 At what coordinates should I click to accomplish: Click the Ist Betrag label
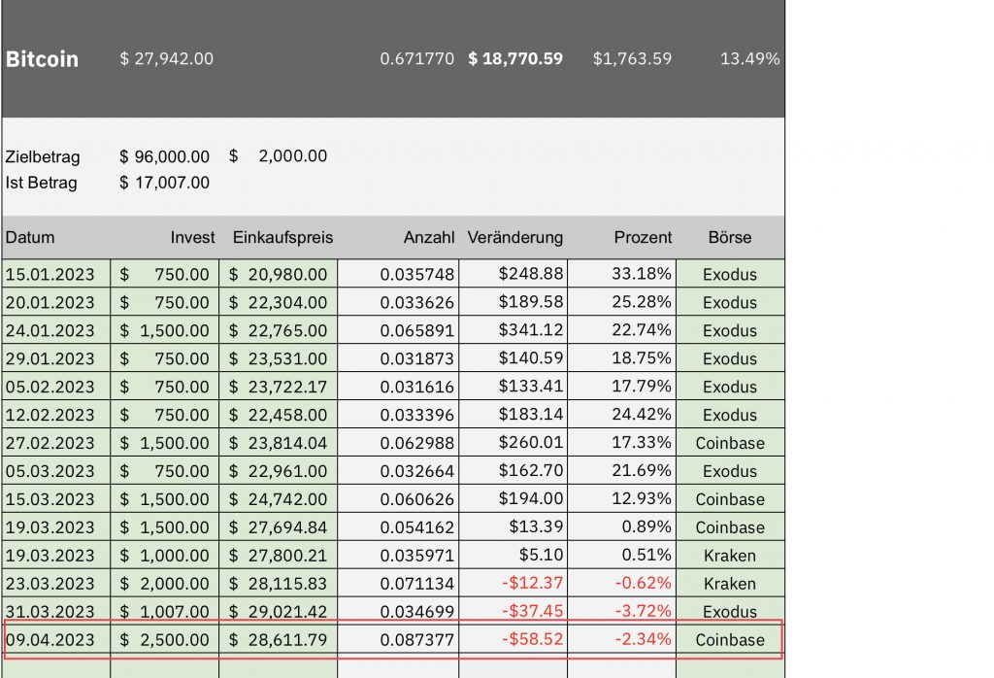[41, 183]
